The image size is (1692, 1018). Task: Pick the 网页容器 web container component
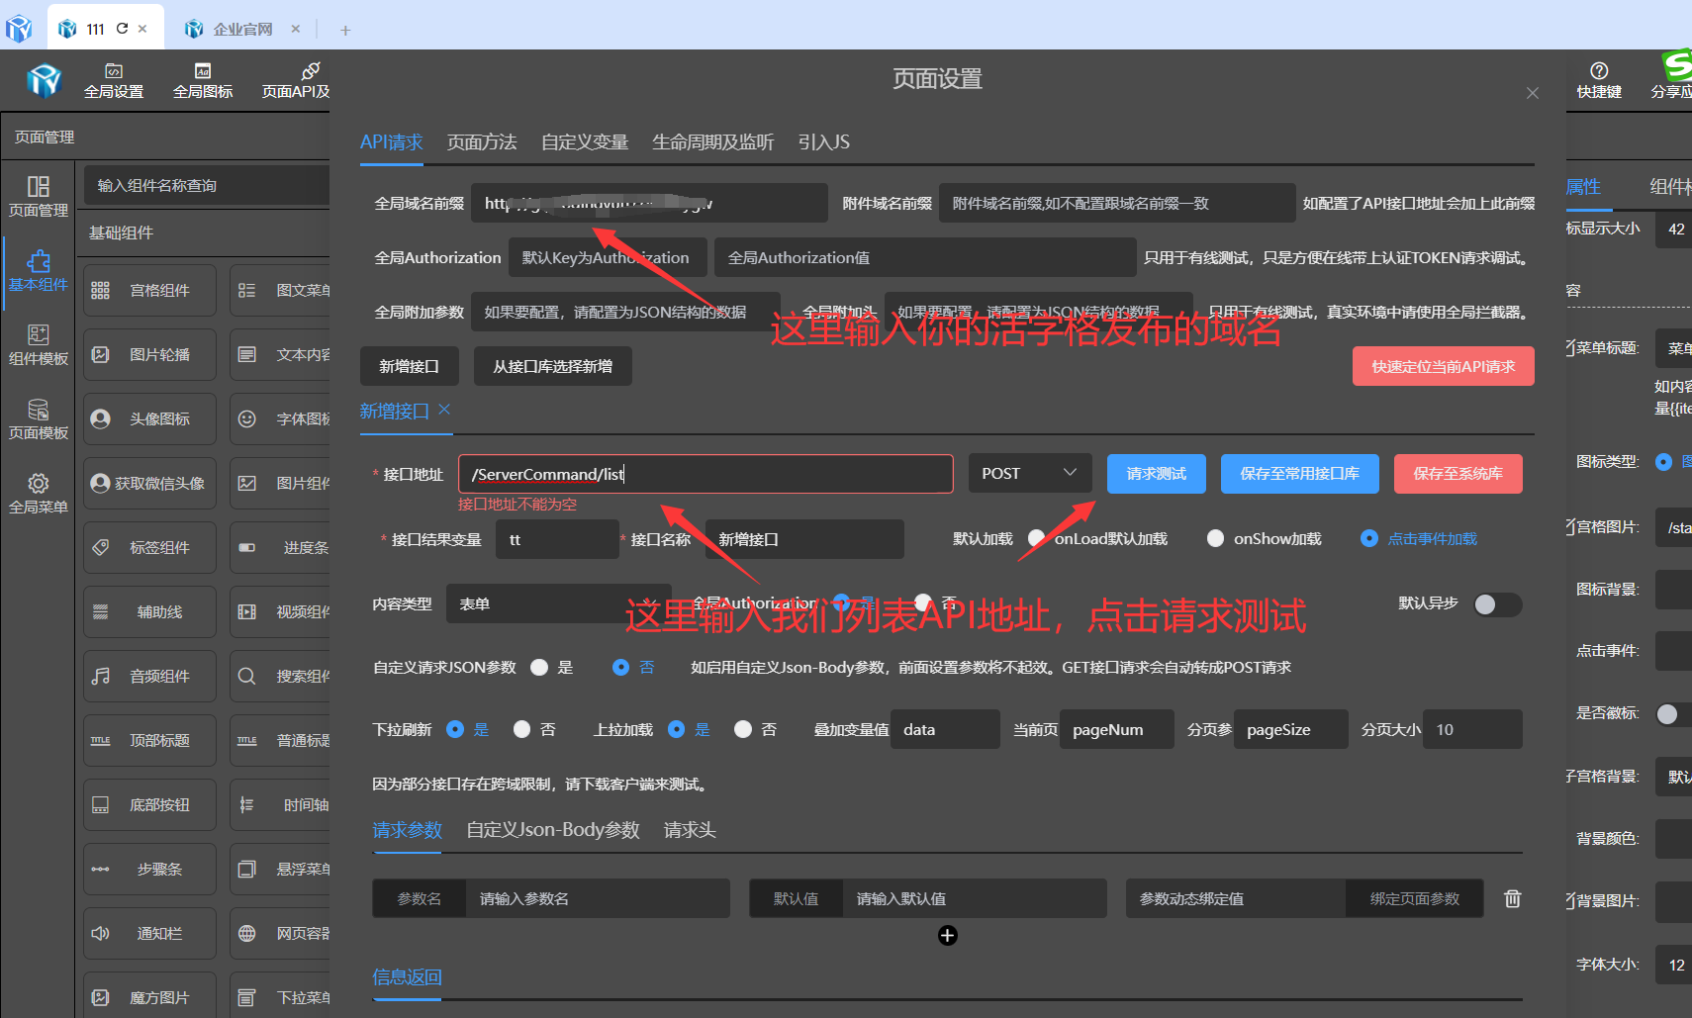(280, 933)
